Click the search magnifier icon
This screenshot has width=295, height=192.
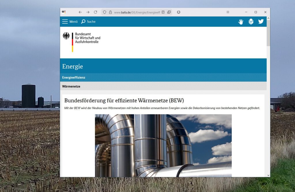coord(84,21)
